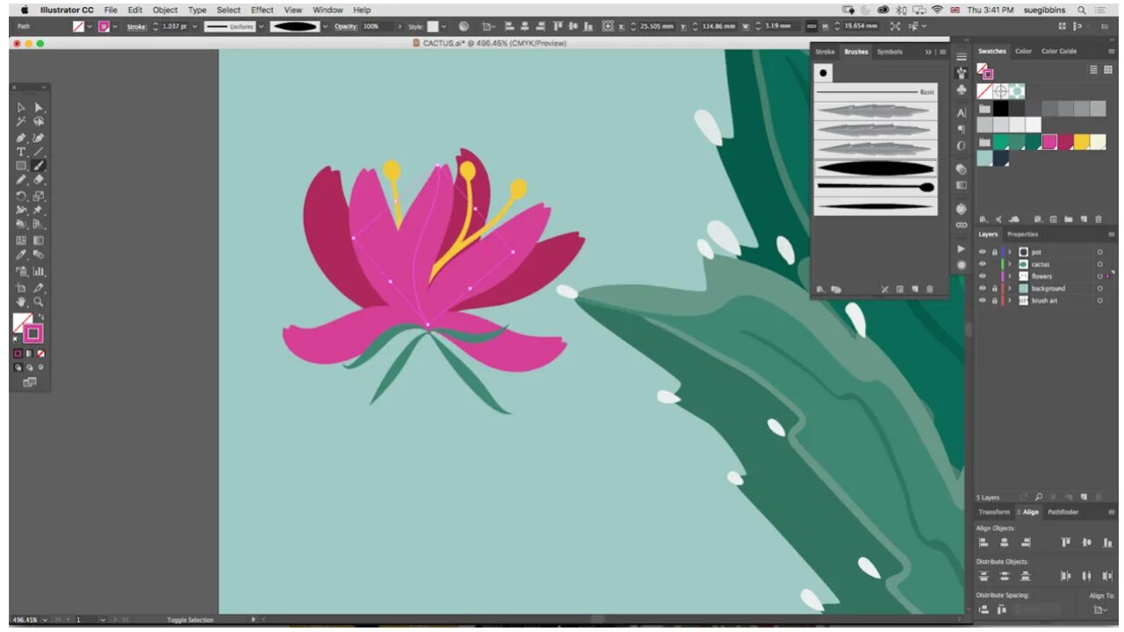
Task: Select the Zoom tool in tools panel
Action: (x=39, y=301)
